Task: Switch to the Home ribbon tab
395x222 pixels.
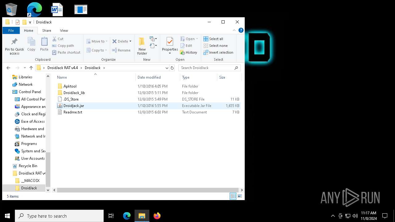Action: click(x=29, y=31)
